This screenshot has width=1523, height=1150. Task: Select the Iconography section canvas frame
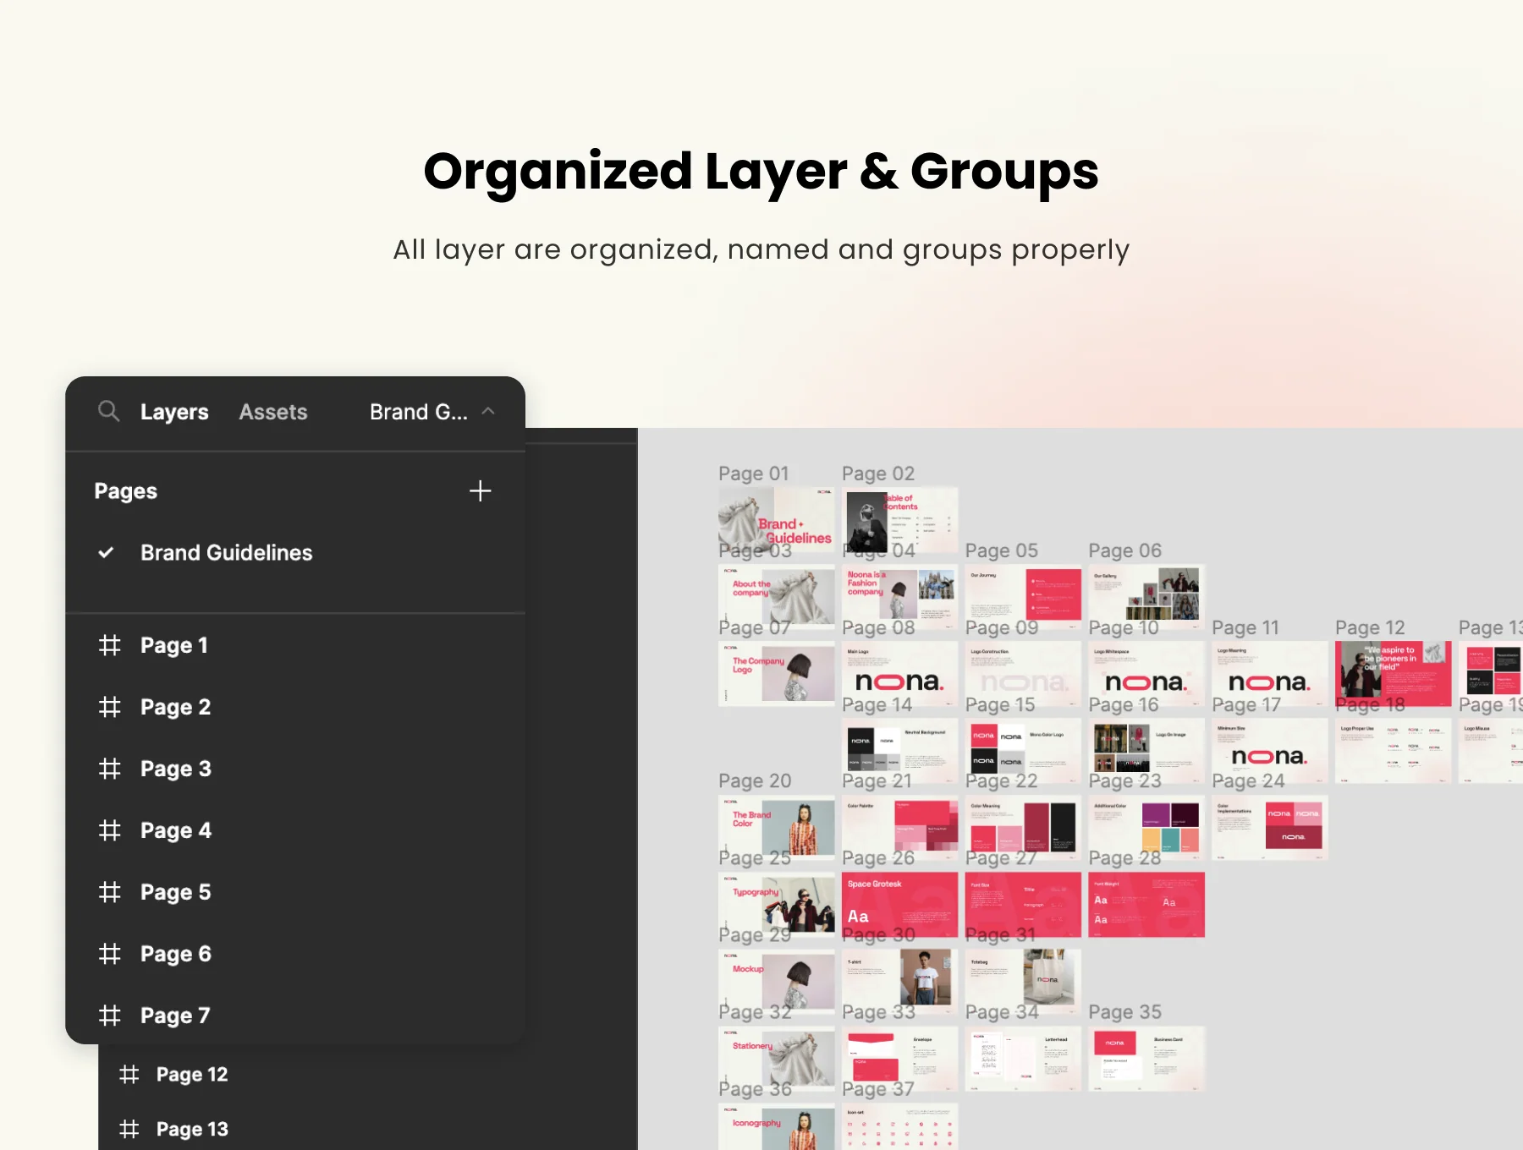776,1127
